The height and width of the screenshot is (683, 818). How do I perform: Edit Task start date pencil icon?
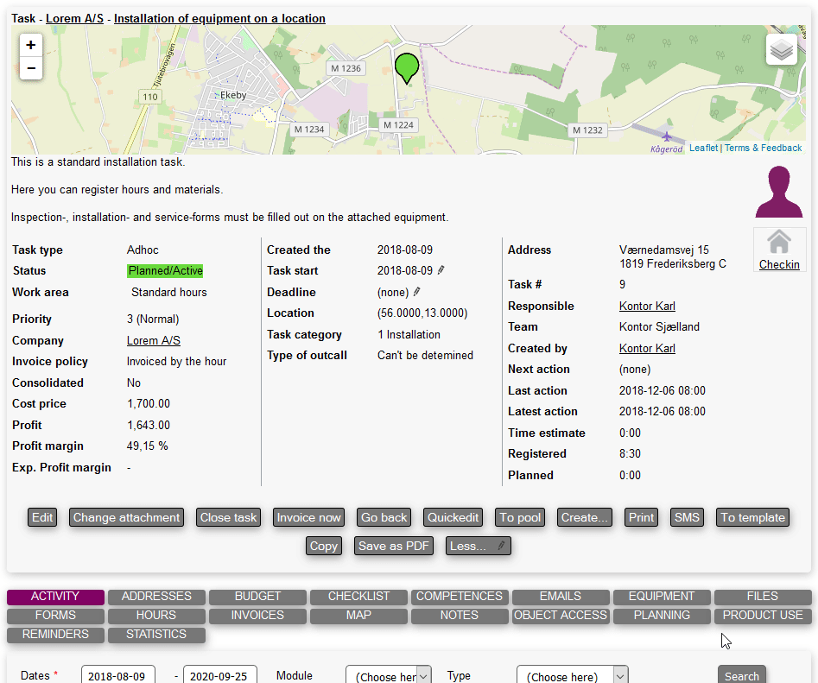441,270
